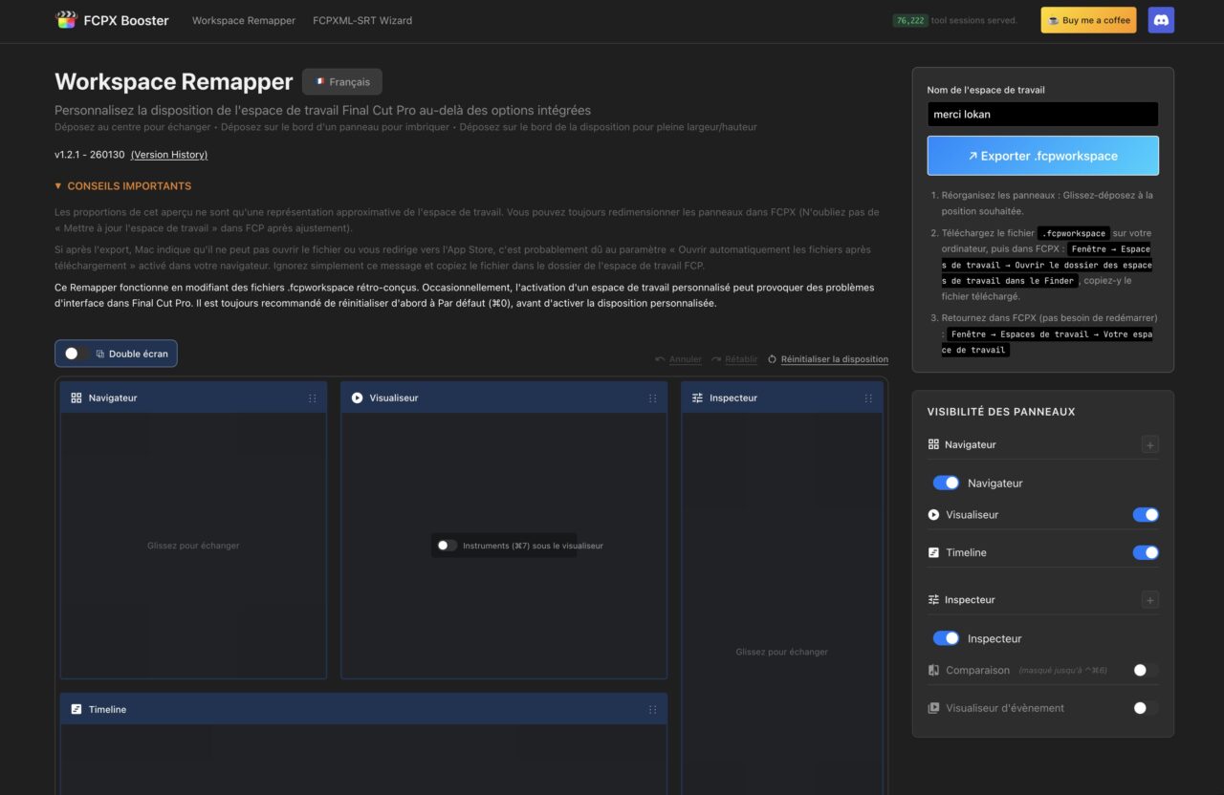
Task: Click the Timeline panel icon
Action: pos(76,709)
